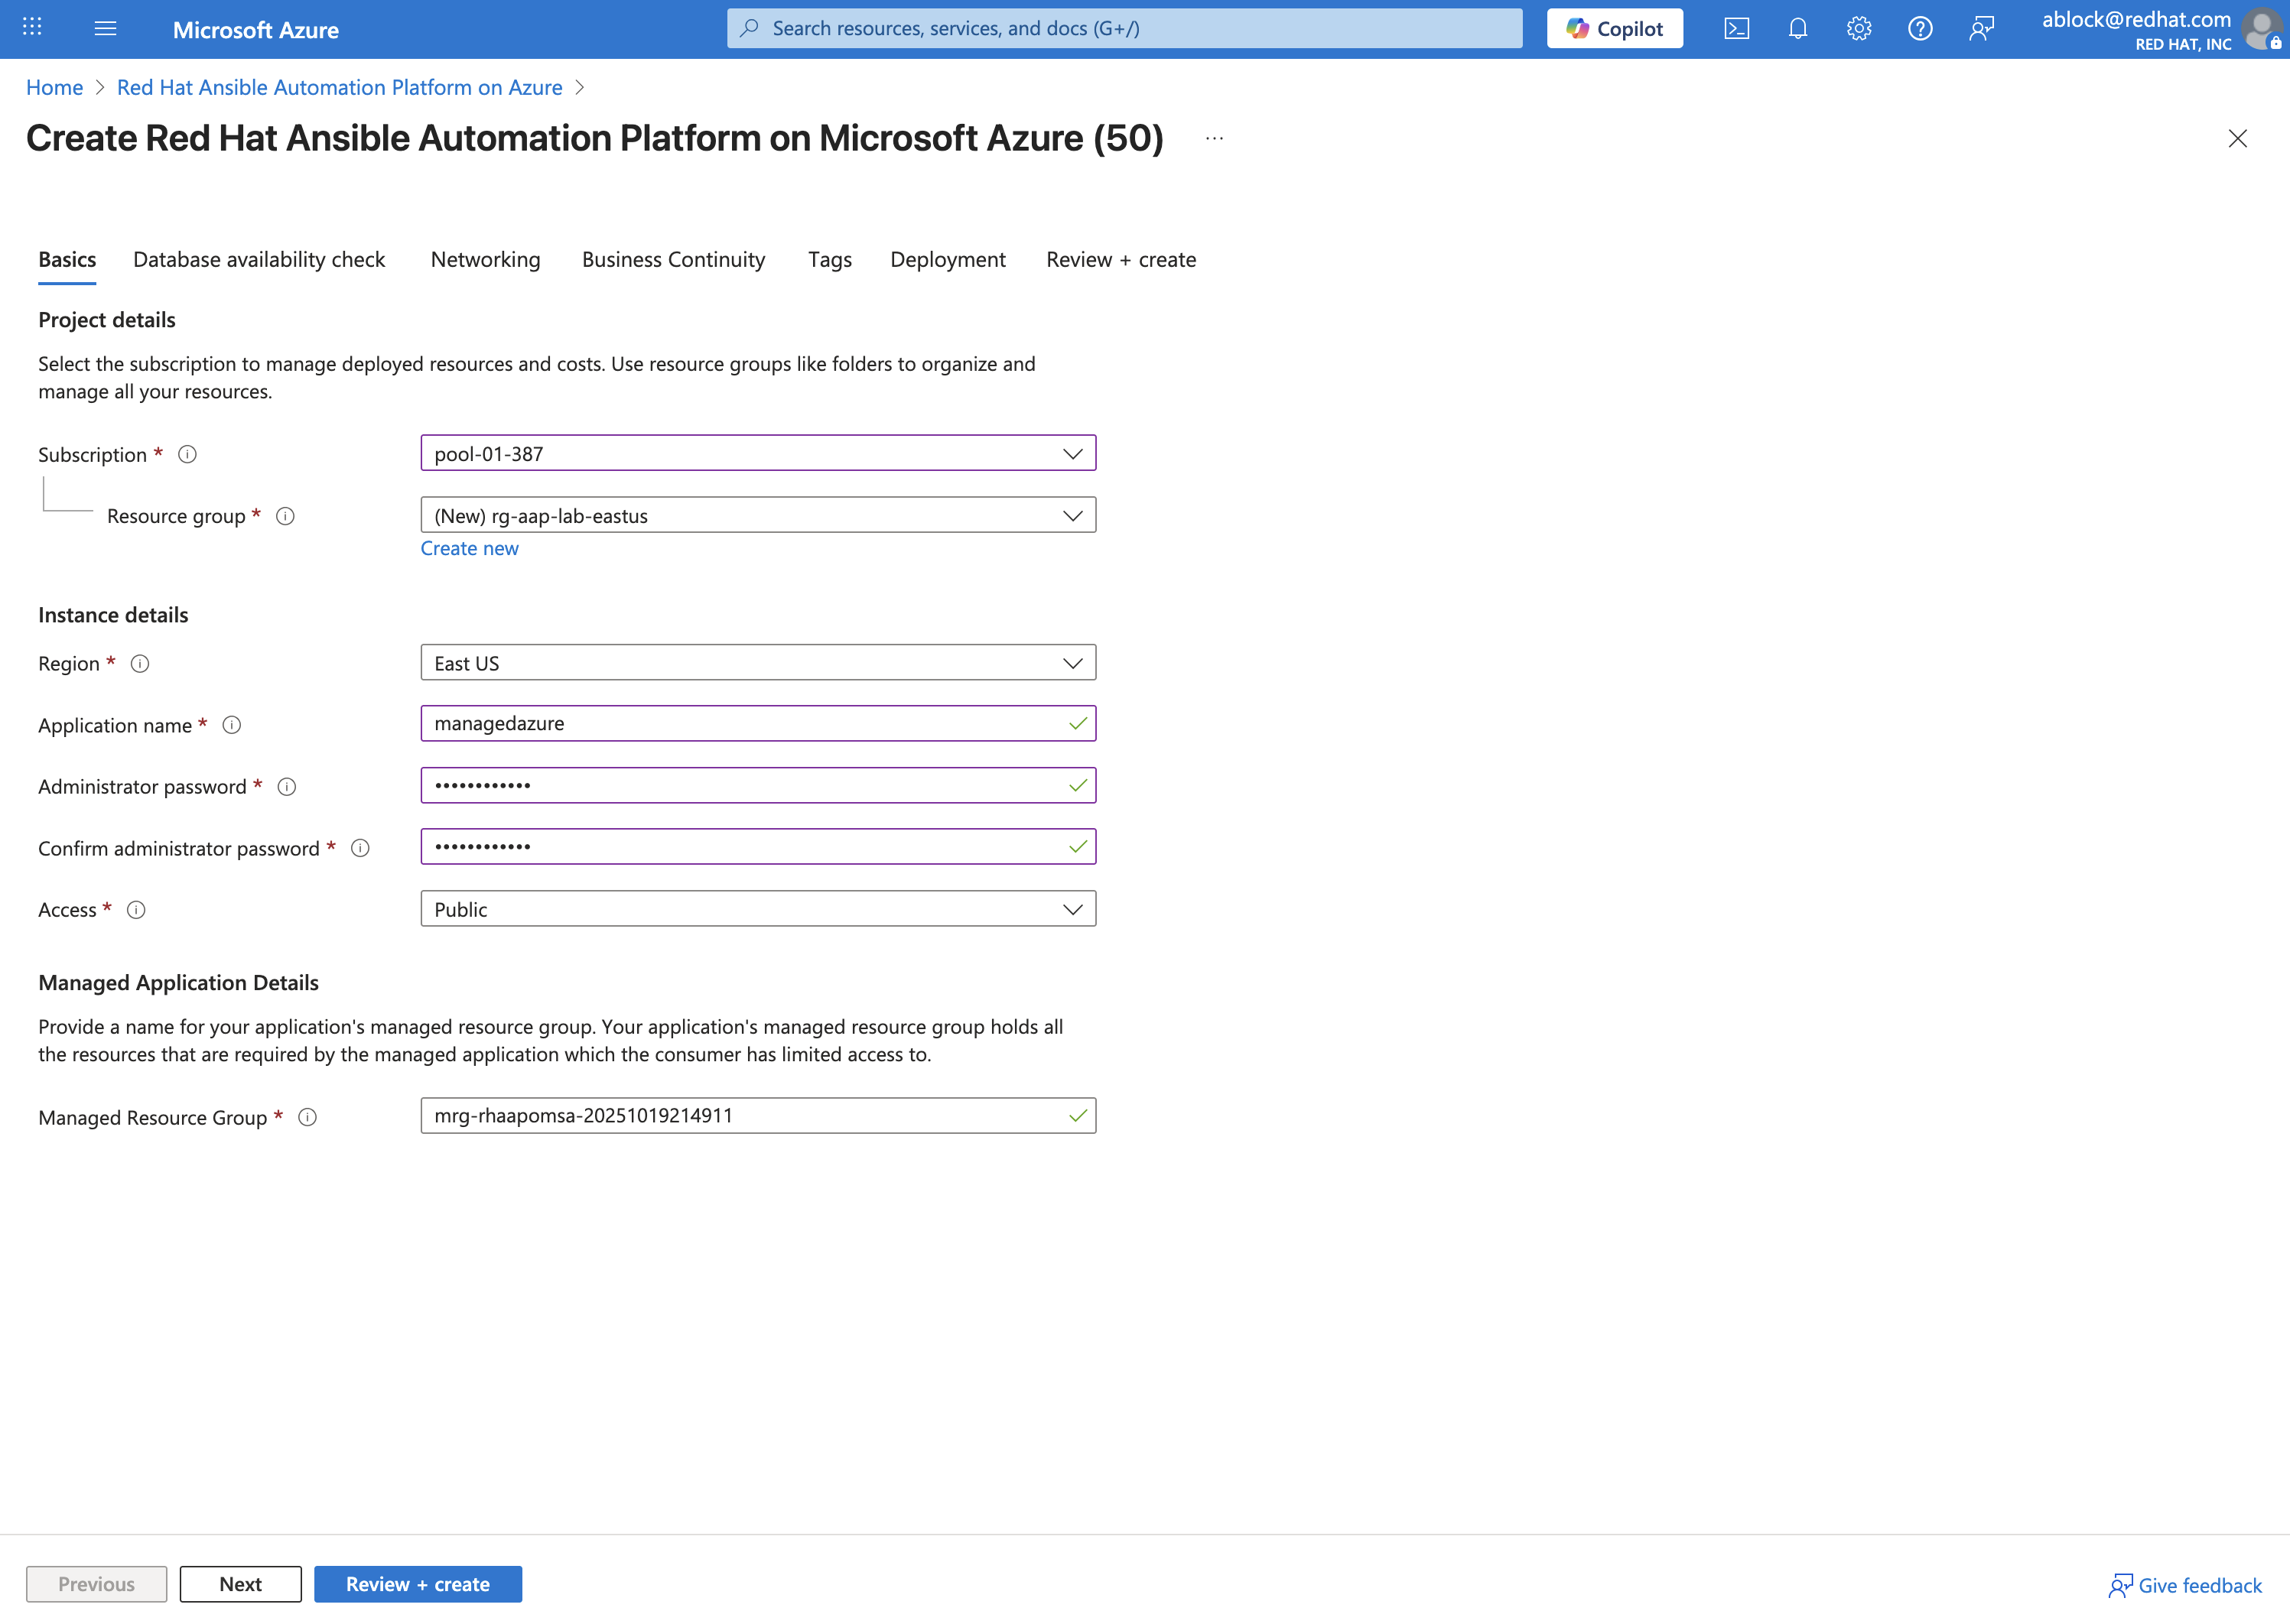Switch to the Review + create tab
The height and width of the screenshot is (1624, 2290).
(1121, 259)
